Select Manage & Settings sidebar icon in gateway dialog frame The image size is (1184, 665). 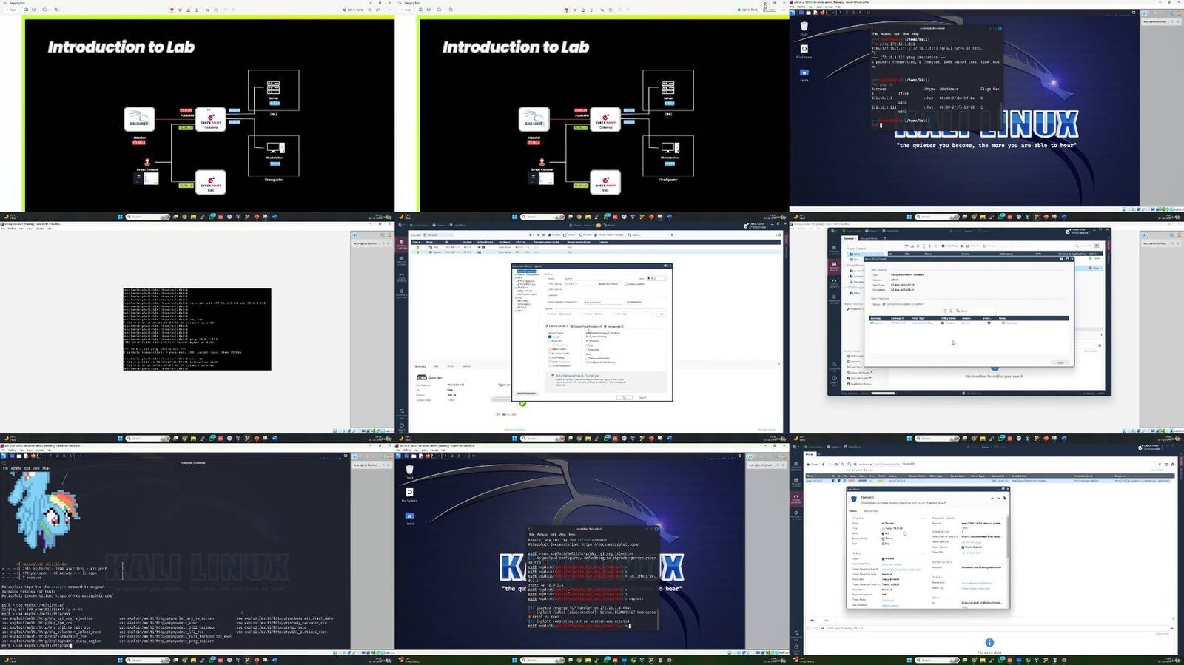[x=401, y=294]
